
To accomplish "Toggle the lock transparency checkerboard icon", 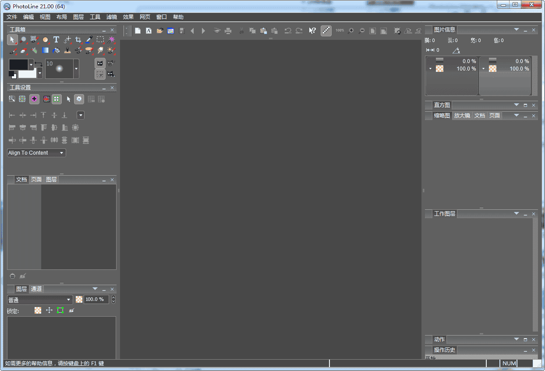I will (x=38, y=310).
